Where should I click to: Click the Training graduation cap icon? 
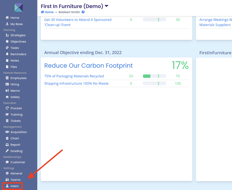coord(7,115)
